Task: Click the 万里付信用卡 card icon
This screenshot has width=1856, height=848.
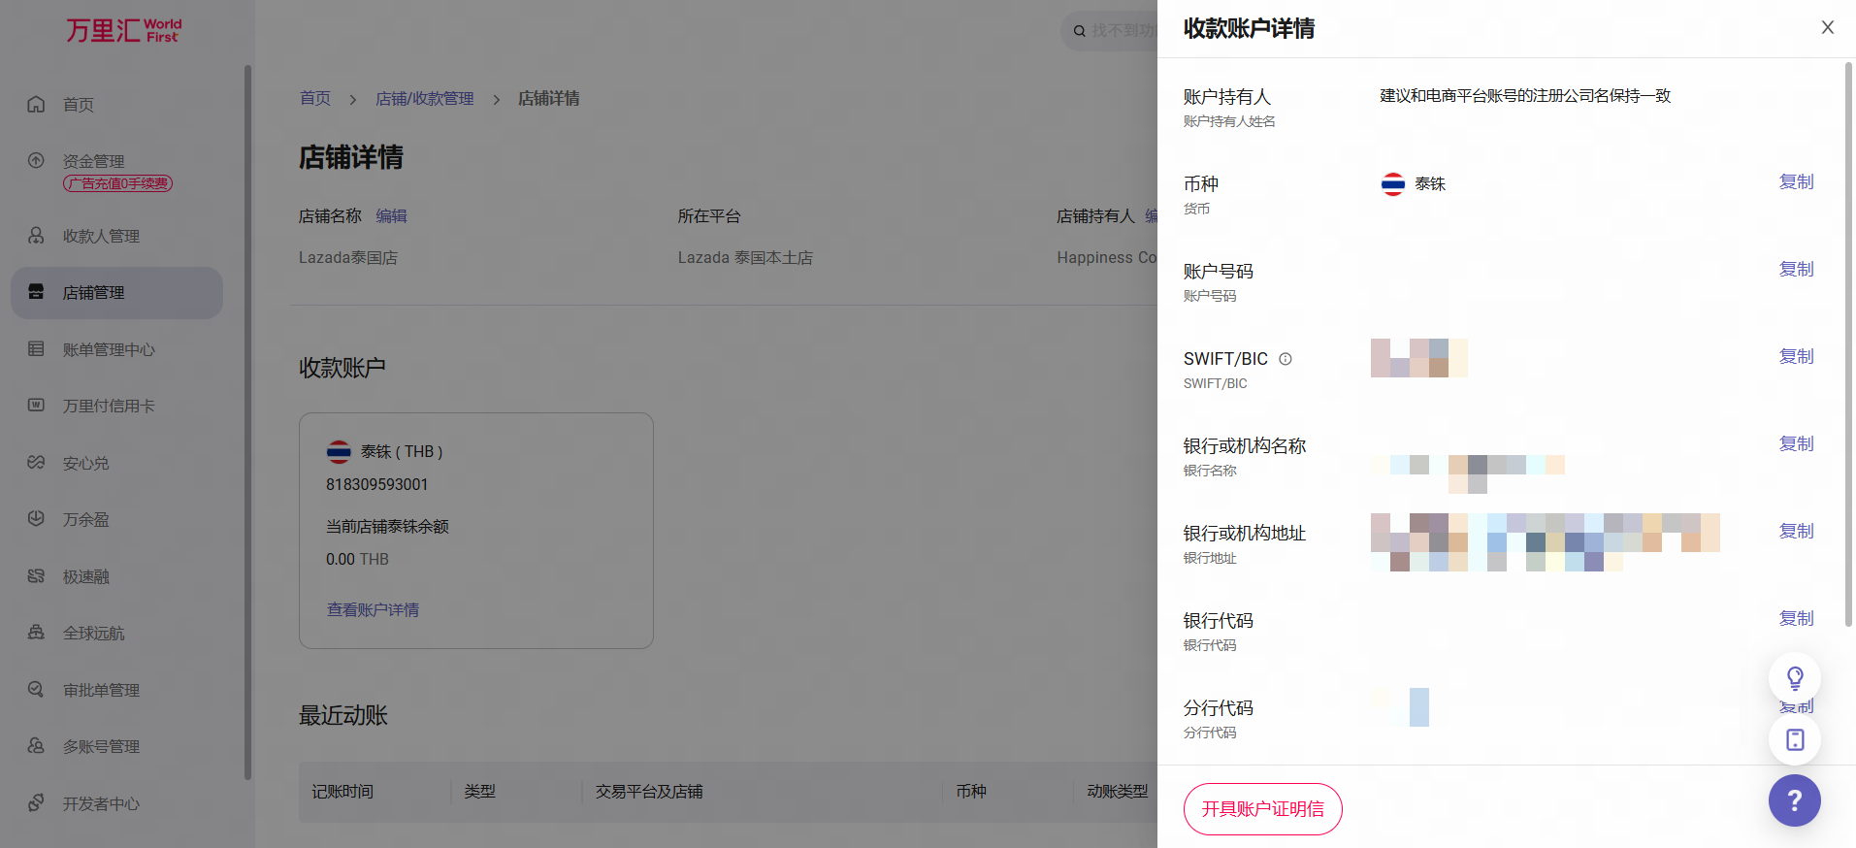Action: 36,406
